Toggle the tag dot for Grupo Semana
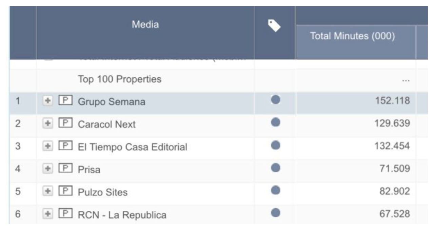The image size is (434, 230). coord(276,100)
